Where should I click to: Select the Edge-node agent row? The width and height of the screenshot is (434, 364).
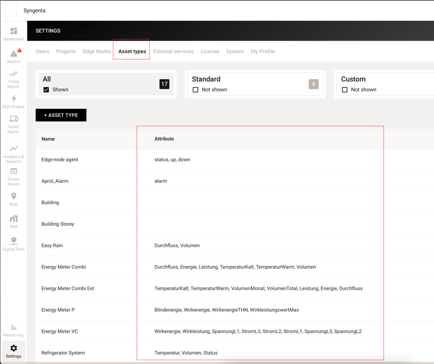coord(235,159)
